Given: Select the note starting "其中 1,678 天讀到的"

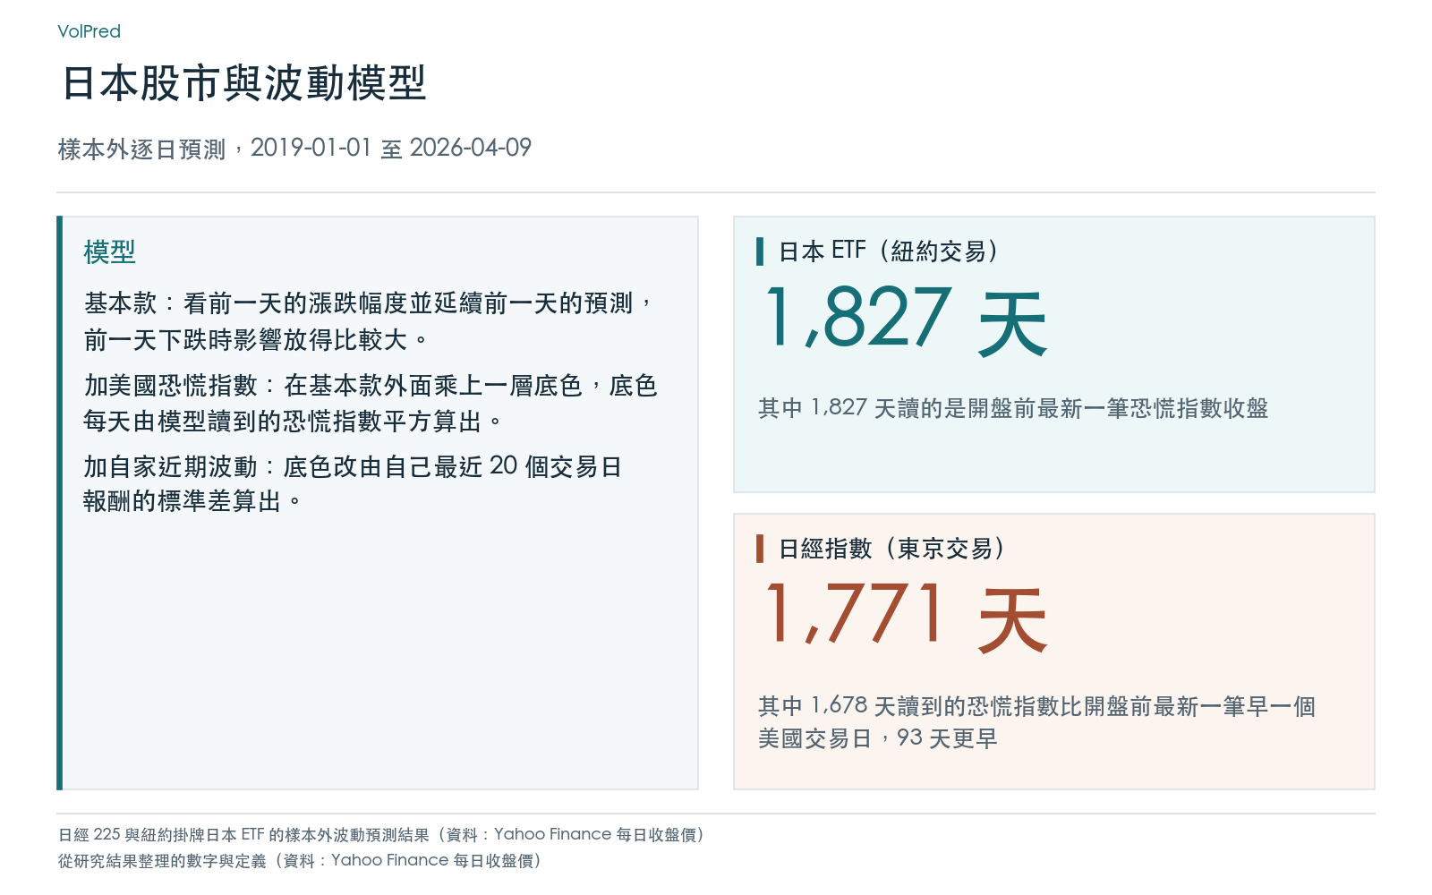Looking at the screenshot, I should (x=1036, y=722).
